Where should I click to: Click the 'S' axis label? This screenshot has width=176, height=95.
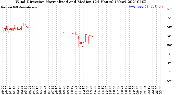pyautogui.click(x=169, y=54)
